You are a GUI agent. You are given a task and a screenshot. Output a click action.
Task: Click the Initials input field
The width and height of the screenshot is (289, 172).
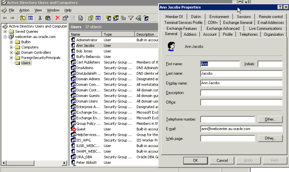click(270, 64)
